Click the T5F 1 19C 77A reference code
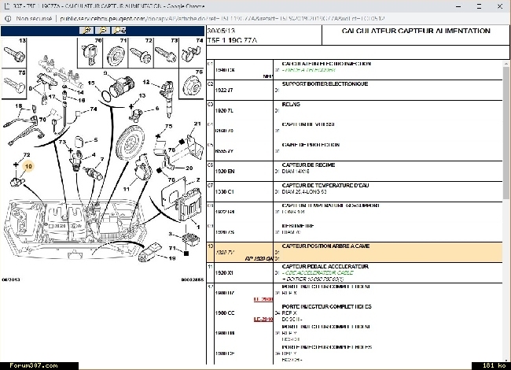The image size is (511, 370). [x=232, y=40]
